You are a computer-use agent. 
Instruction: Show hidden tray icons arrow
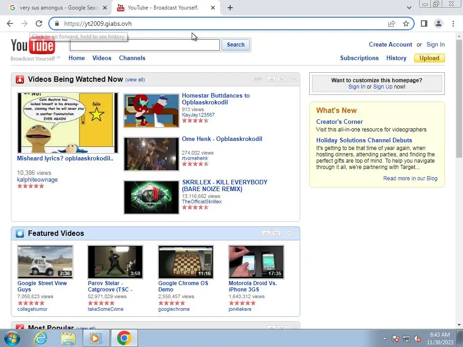384,339
